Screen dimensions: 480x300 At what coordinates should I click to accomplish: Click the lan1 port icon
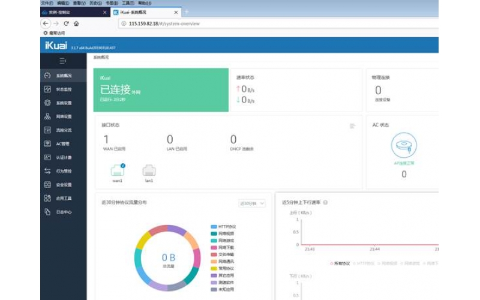(149, 171)
